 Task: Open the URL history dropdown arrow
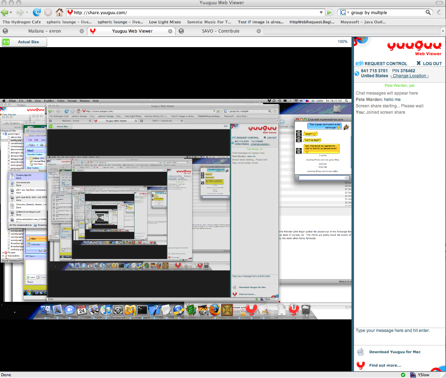point(321,12)
